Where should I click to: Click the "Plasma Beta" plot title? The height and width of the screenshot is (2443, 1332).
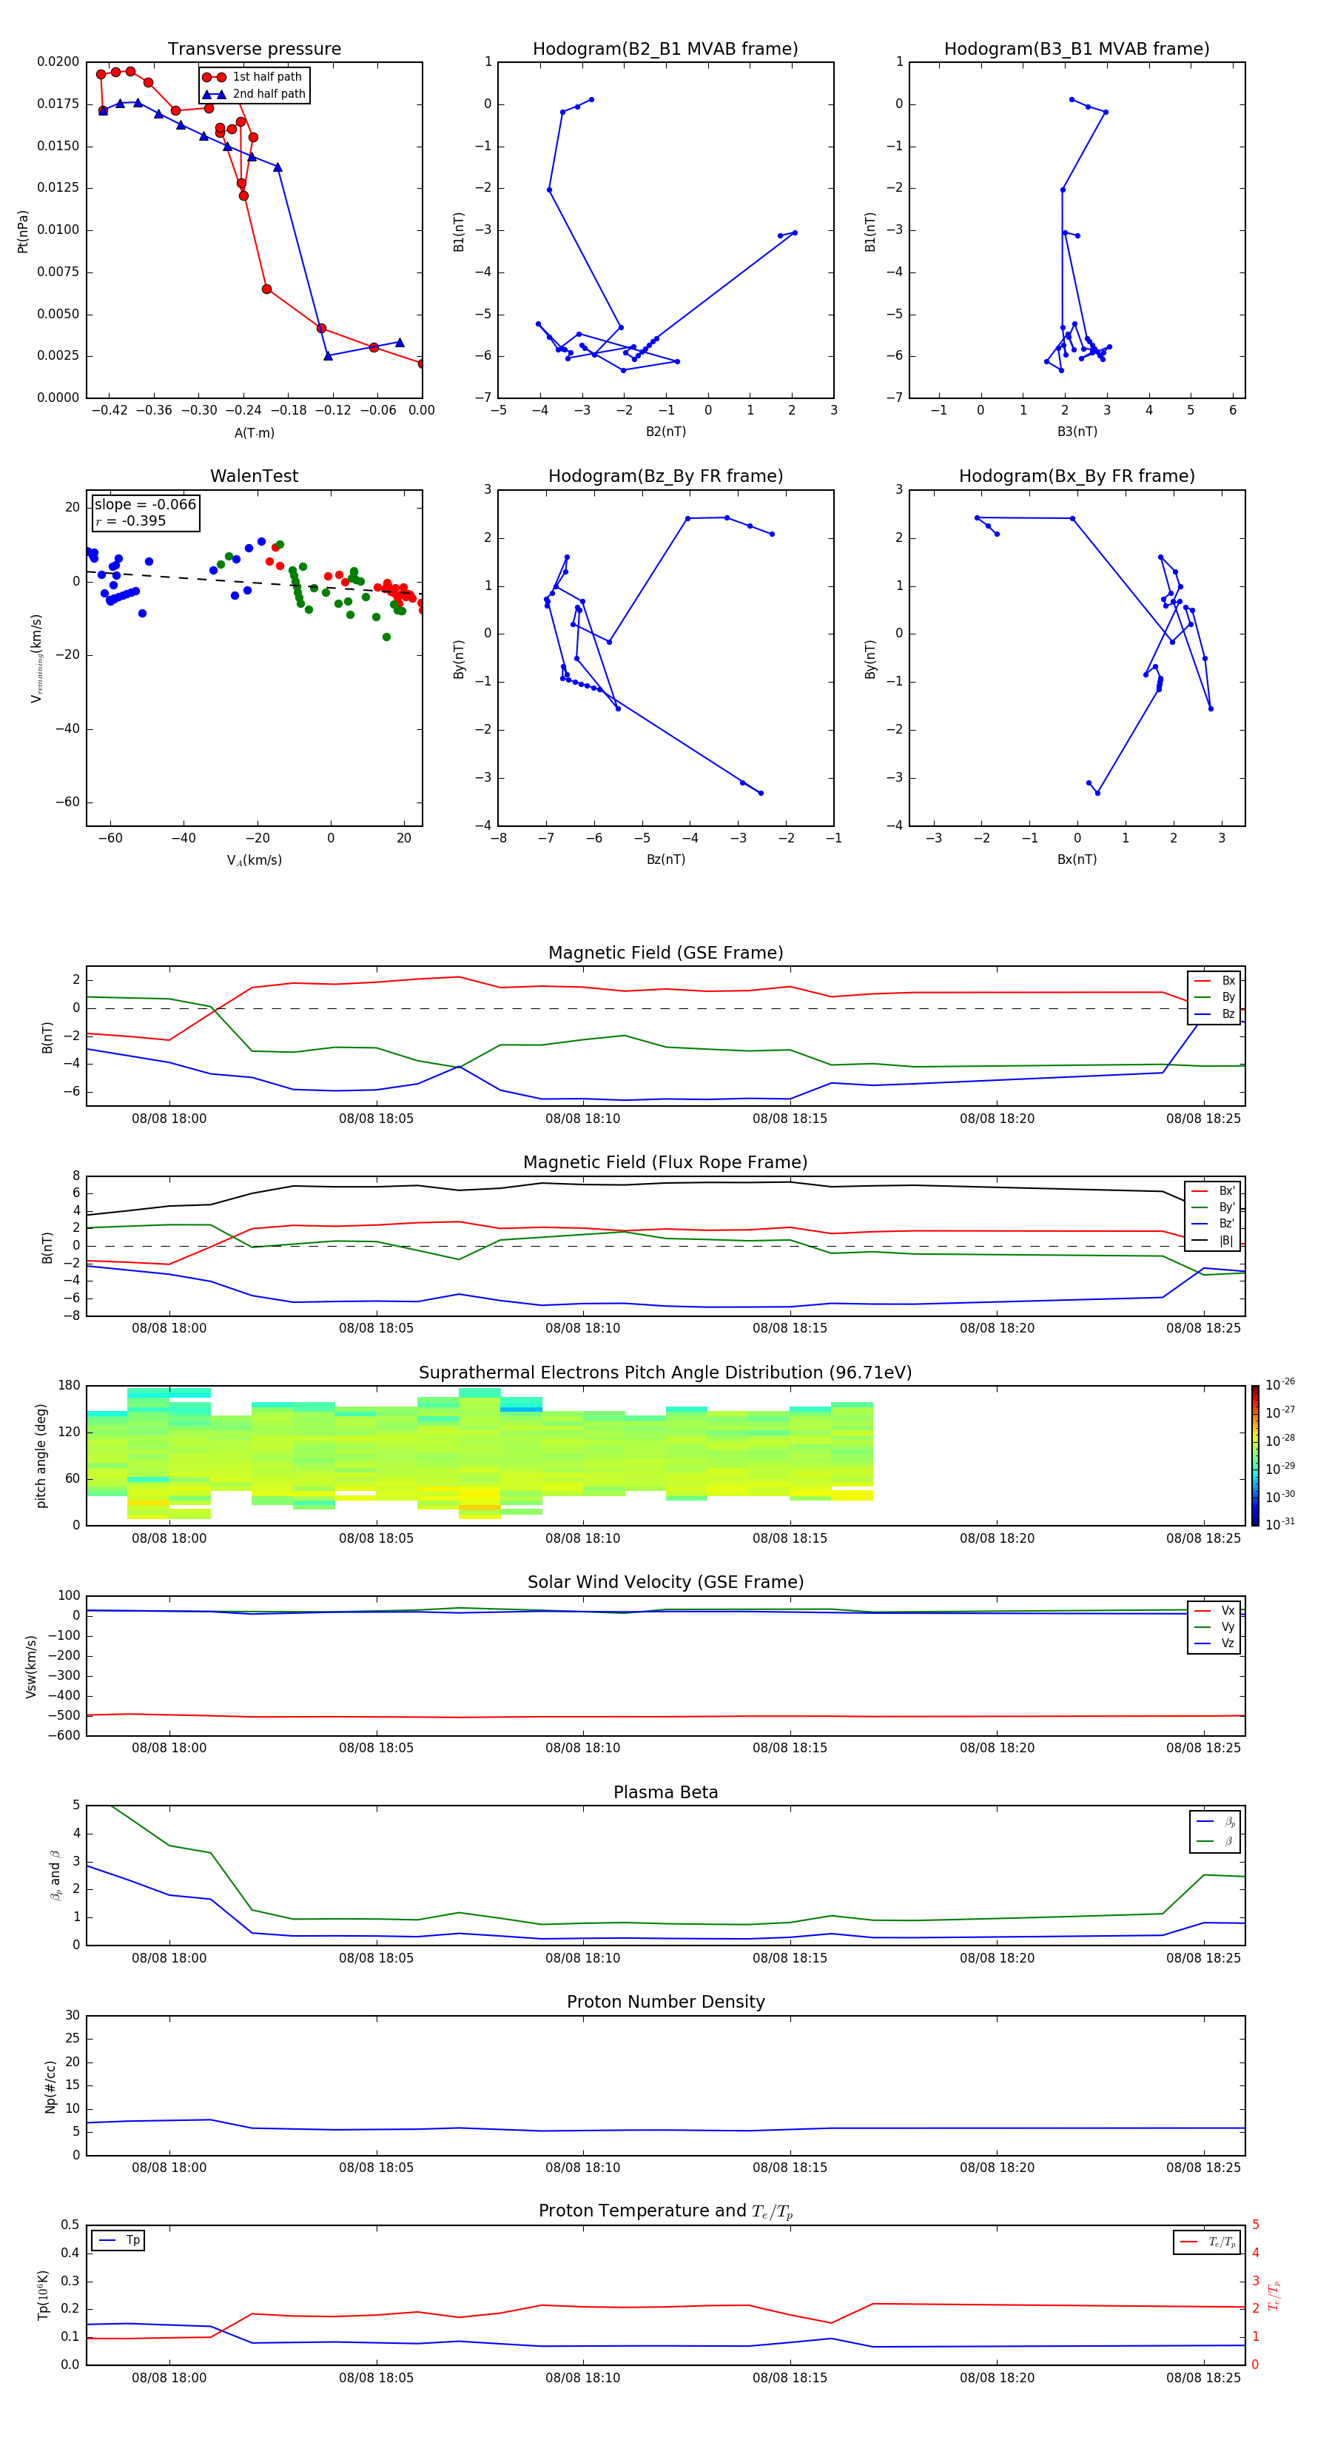coord(665,1792)
